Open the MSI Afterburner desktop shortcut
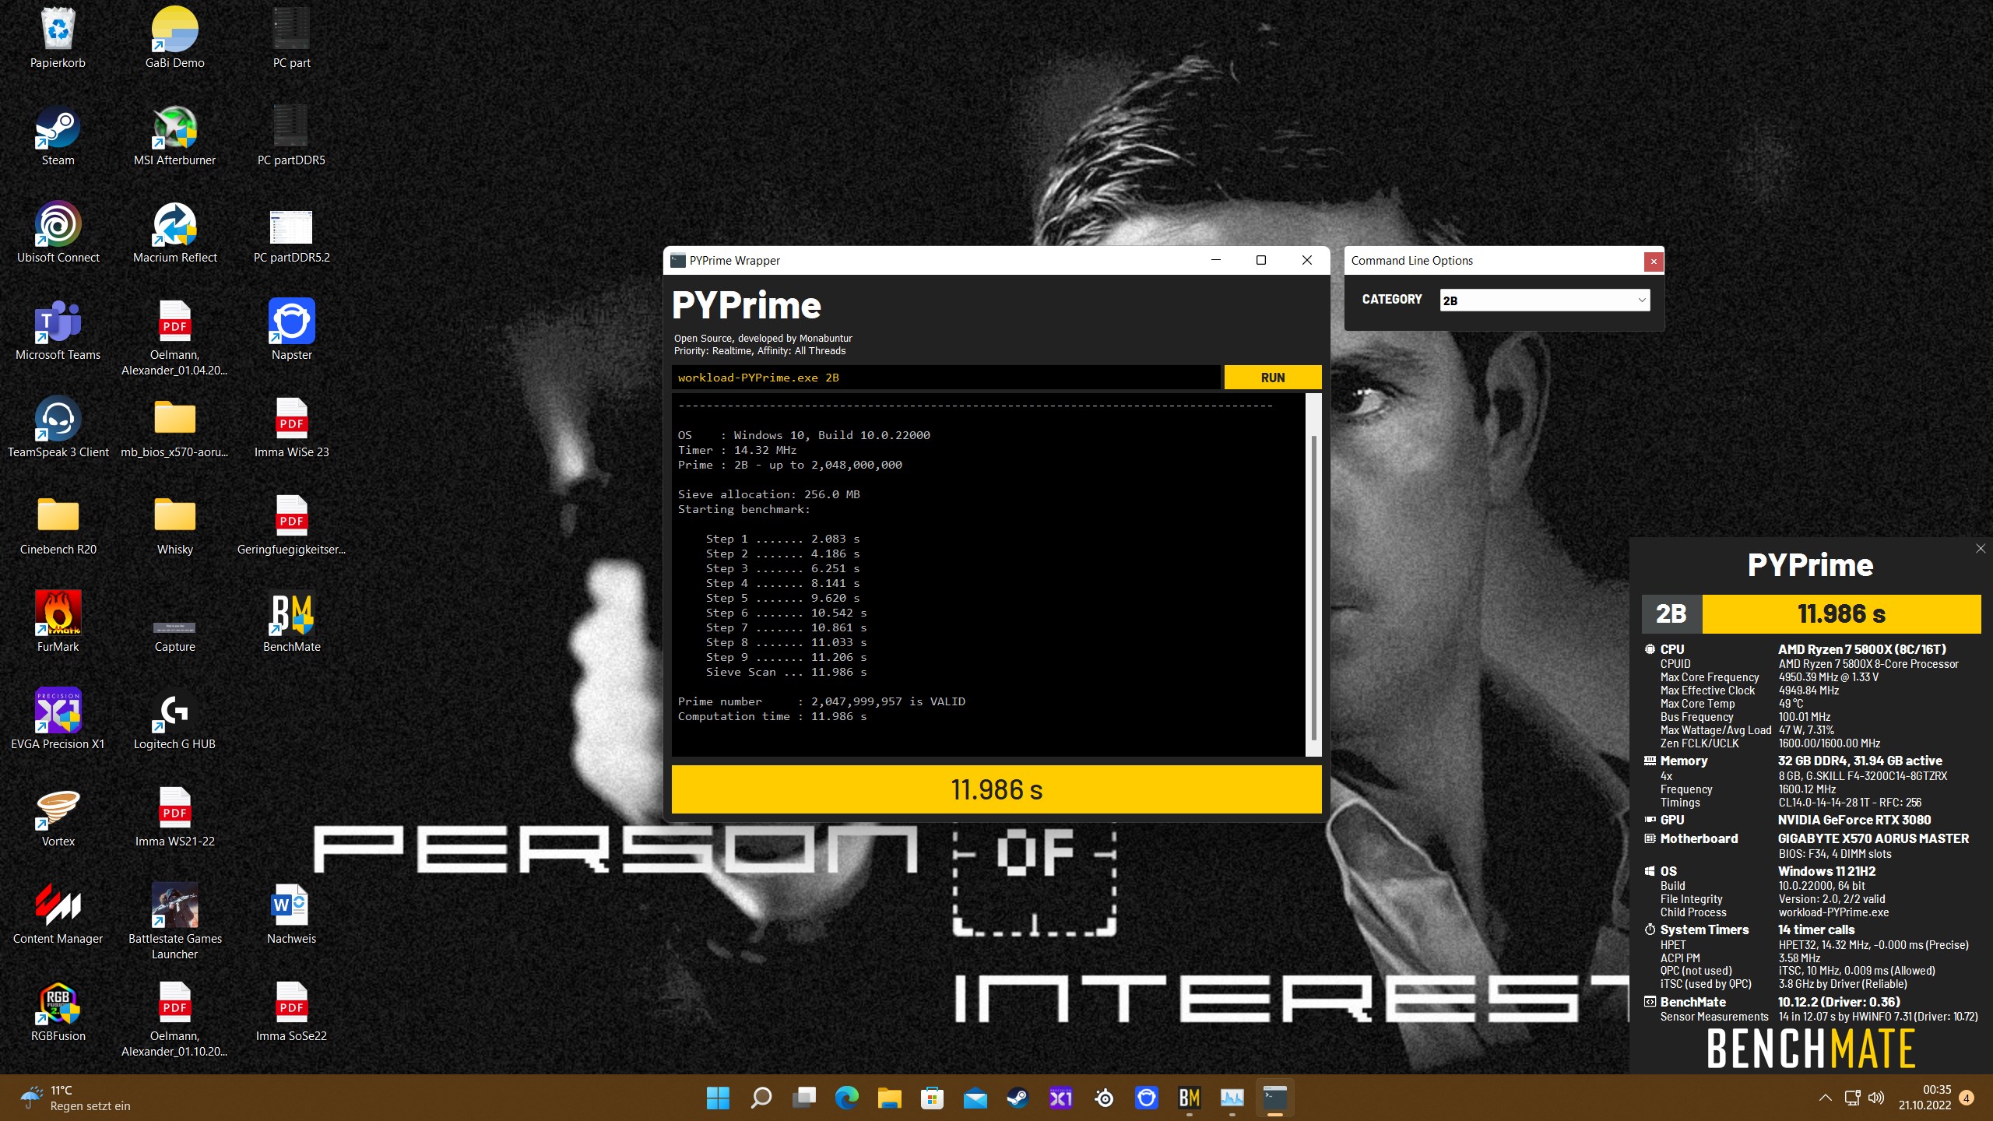The width and height of the screenshot is (1993, 1121). 174,134
